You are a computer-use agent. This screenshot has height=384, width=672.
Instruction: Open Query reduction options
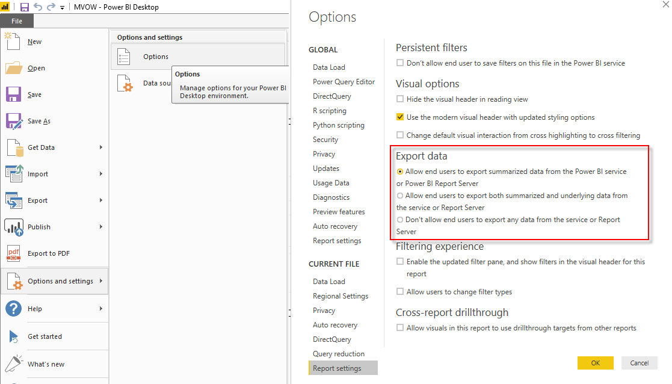click(339, 354)
